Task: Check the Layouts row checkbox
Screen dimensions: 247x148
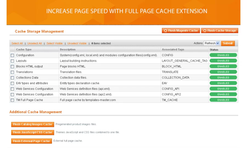Action: (x=12, y=61)
